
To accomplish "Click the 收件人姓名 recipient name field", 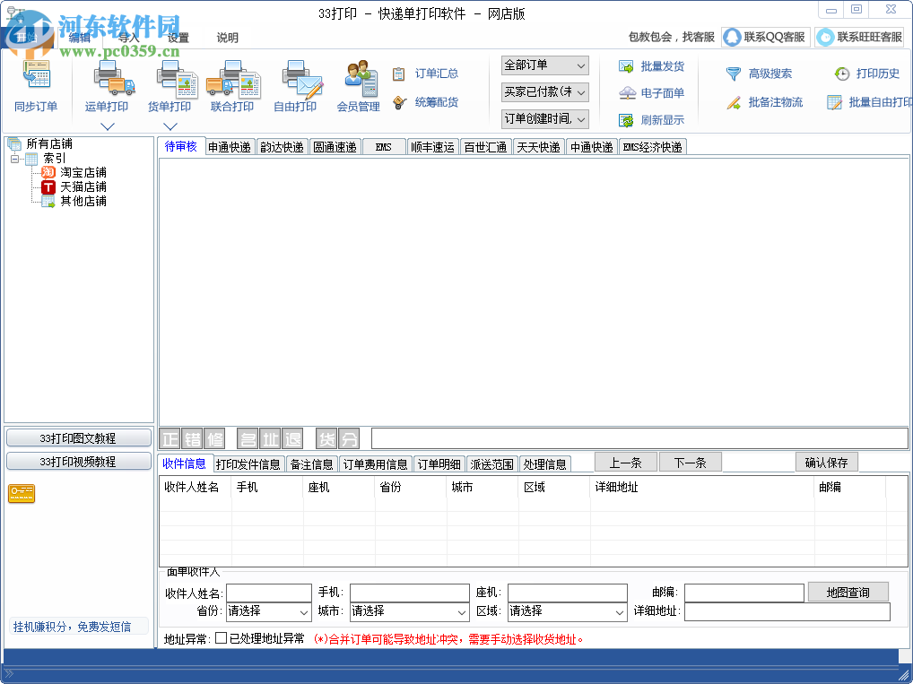I will [269, 593].
